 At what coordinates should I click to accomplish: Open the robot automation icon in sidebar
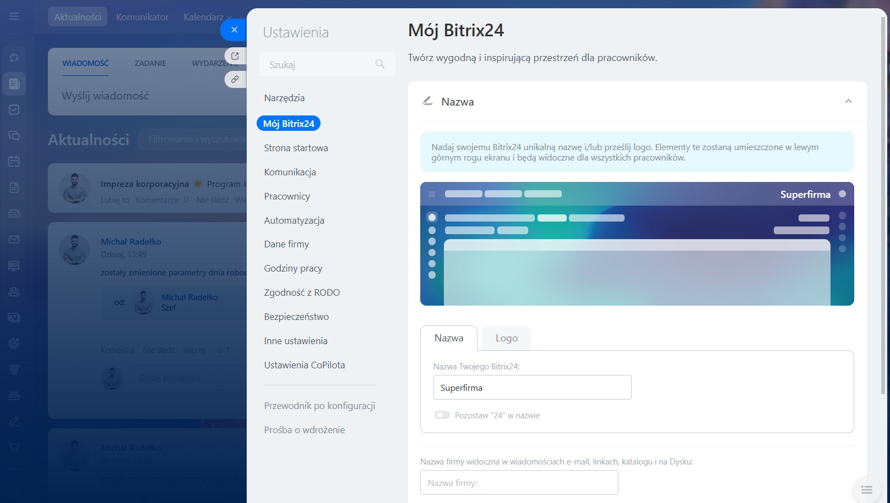point(14,395)
